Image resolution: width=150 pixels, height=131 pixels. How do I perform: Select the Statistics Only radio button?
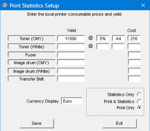[x=139, y=94]
